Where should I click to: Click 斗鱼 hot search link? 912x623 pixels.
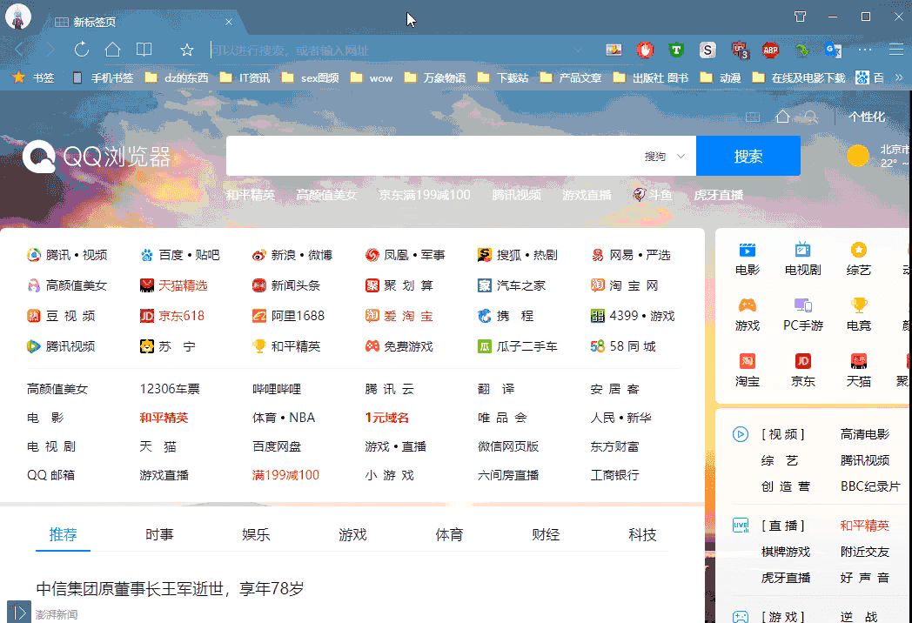point(653,195)
